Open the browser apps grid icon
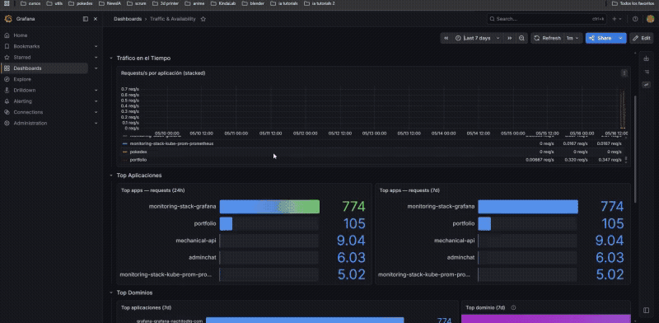Image resolution: width=659 pixels, height=323 pixels. 7,3
